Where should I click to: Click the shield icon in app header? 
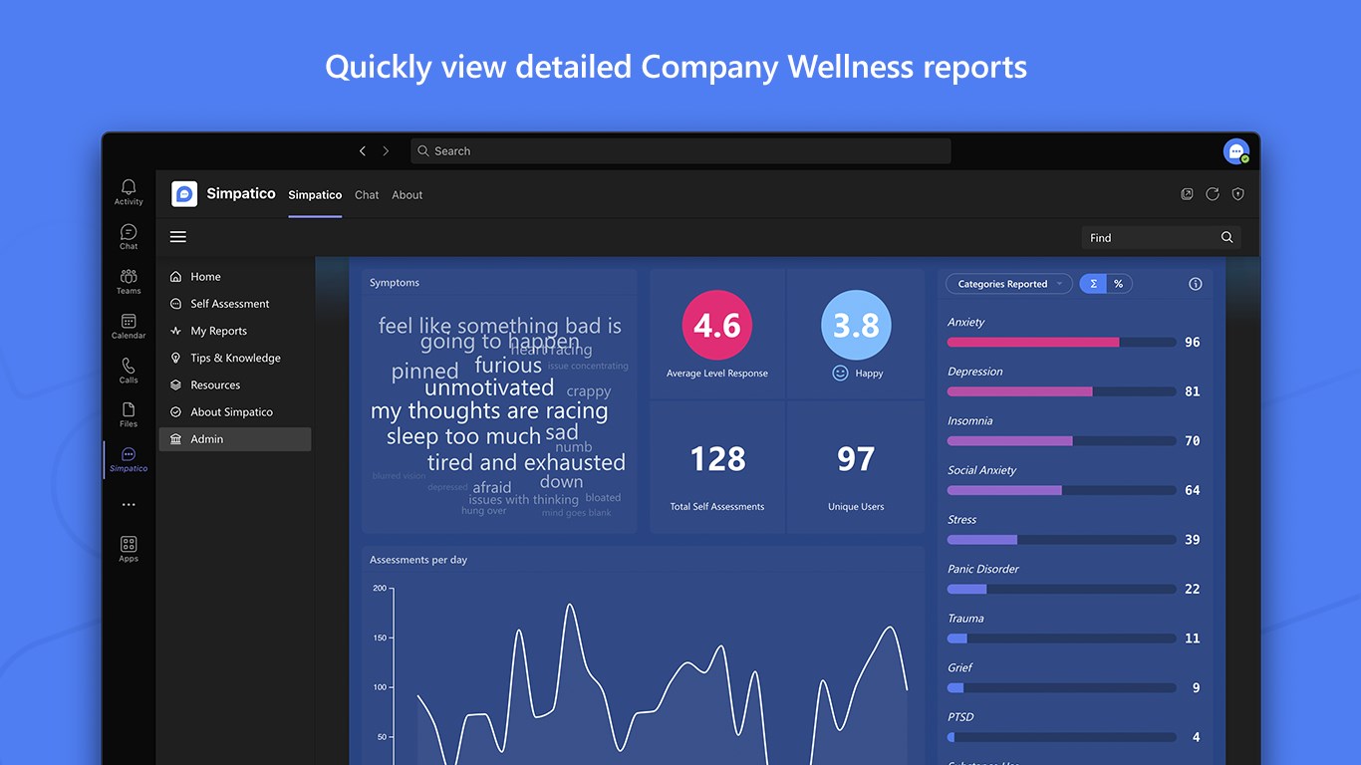coord(1238,194)
